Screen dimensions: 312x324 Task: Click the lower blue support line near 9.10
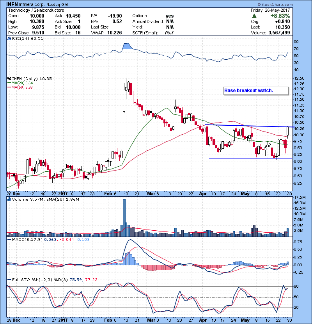250,158
